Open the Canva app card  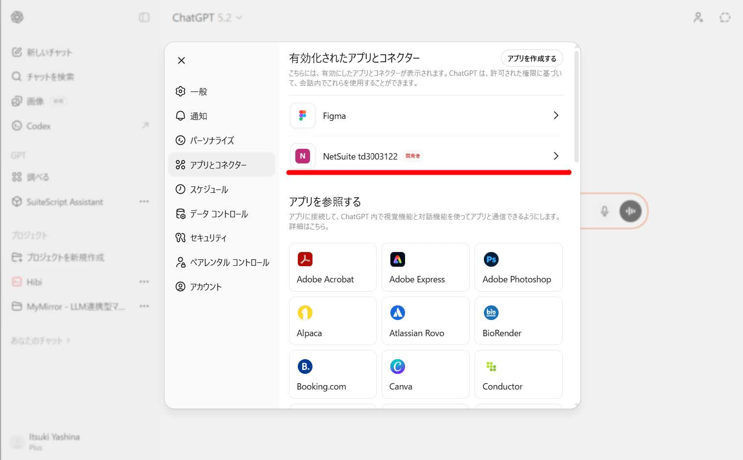425,374
